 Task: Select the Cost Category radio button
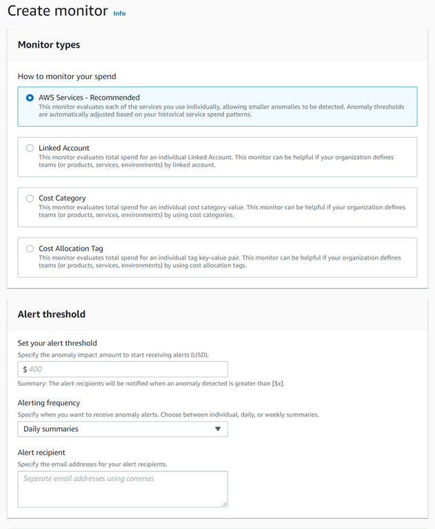click(30, 198)
